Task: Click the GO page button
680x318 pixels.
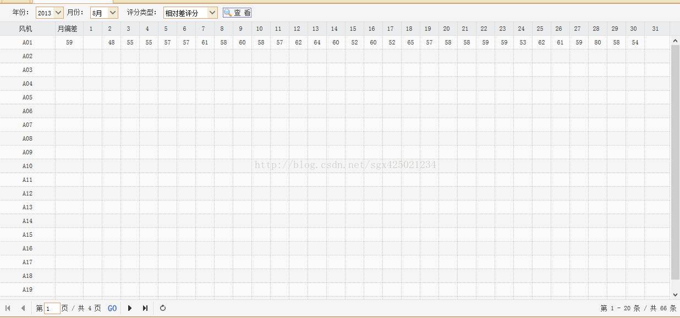Action: [112, 309]
